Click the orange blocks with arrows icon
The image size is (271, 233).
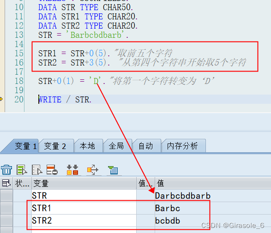point(72,170)
